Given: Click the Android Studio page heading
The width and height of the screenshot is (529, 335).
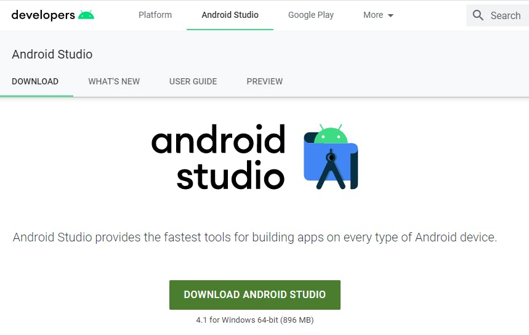Looking at the screenshot, I should tap(52, 54).
